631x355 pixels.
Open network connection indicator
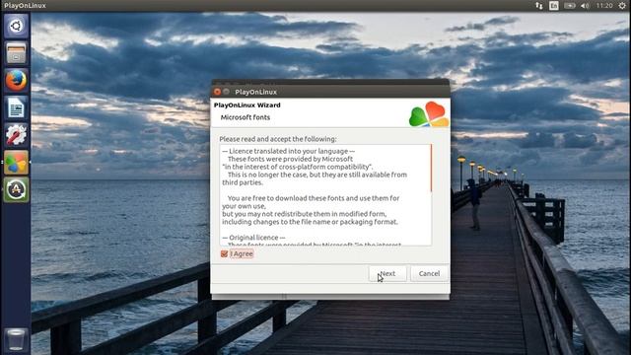[539, 6]
